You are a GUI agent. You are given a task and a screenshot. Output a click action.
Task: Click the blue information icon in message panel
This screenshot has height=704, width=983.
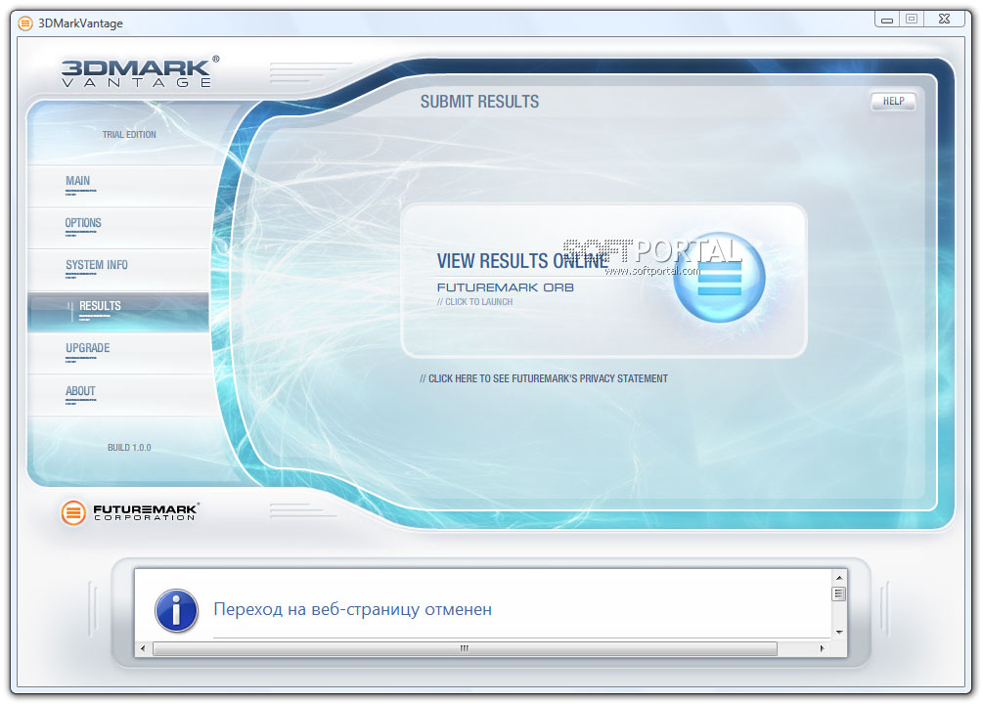click(x=176, y=610)
